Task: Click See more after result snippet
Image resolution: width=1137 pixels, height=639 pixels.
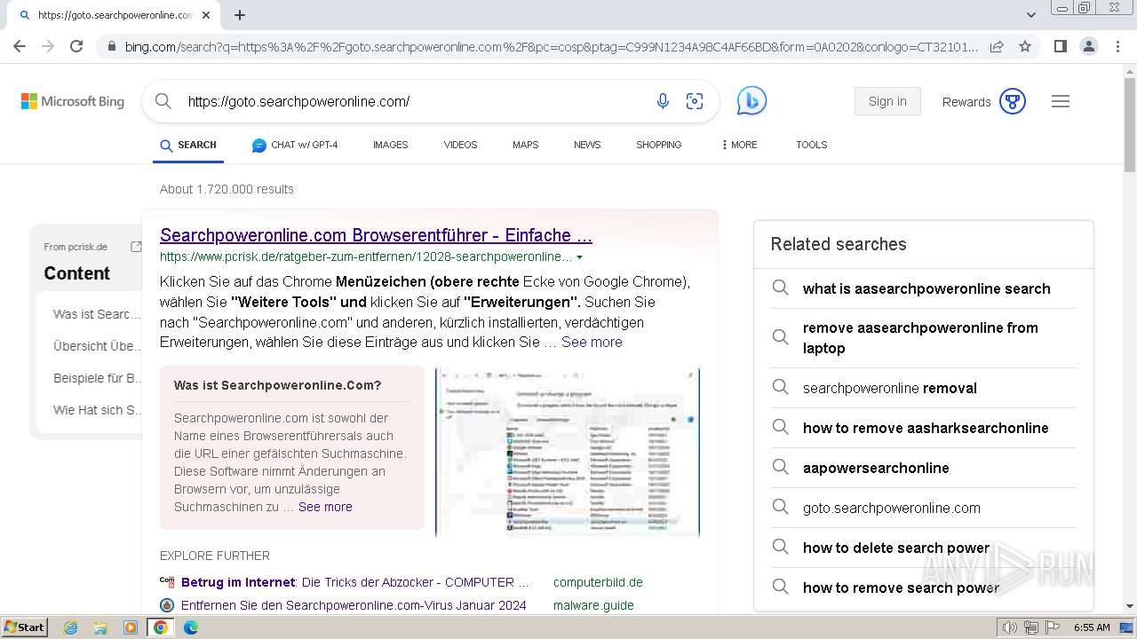Action: point(592,342)
